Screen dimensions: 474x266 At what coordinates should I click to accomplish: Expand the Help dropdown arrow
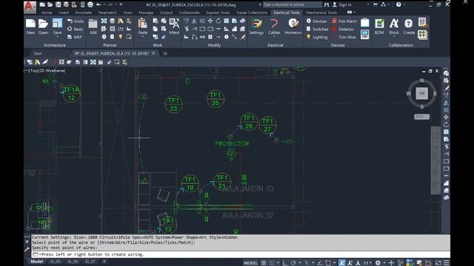(x=405, y=4)
